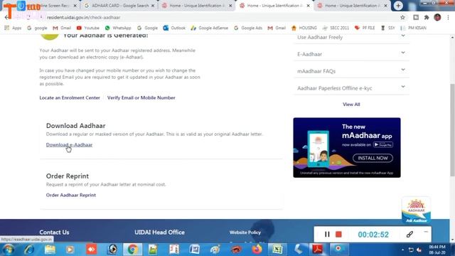Open File Explorer folder in the taskbar

(x=50, y=250)
